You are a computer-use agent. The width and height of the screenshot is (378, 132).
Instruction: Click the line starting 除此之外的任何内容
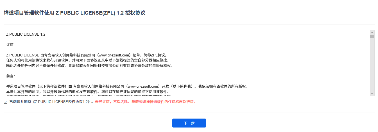[90, 65]
